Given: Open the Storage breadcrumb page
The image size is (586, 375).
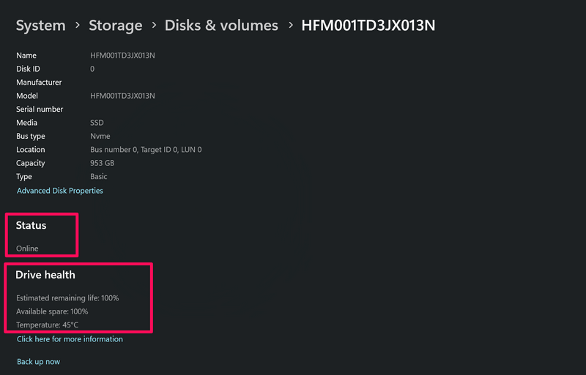Looking at the screenshot, I should pos(116,26).
